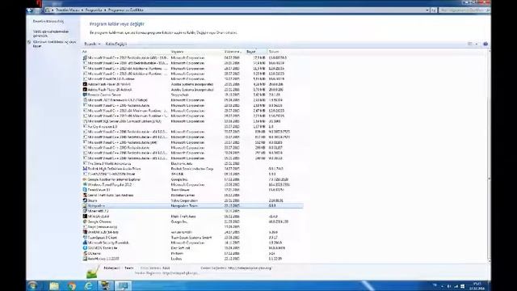Open Yüklü güncelleştirmeleri görüntüle link
Screen dimensions: 517x291
point(51,33)
